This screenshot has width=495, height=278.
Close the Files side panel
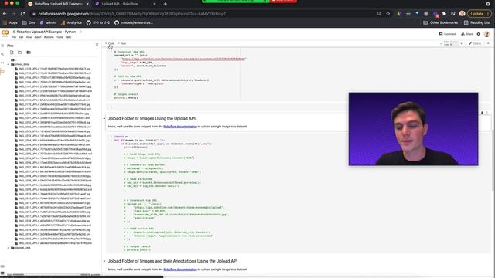97,45
